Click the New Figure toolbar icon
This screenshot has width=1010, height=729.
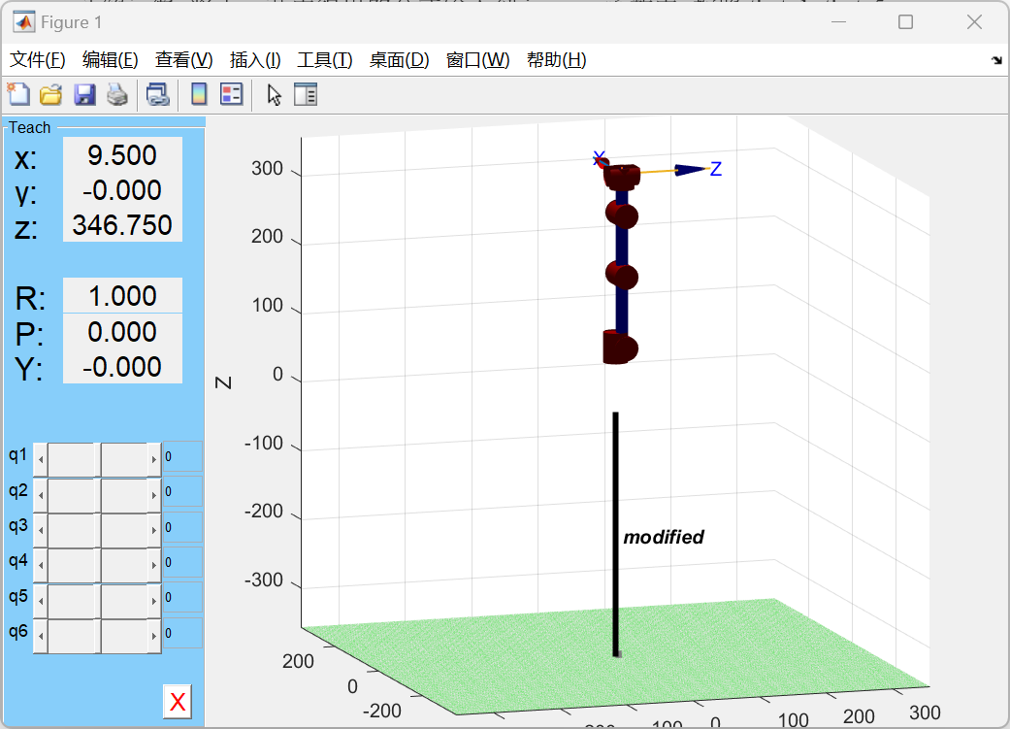[x=18, y=95]
